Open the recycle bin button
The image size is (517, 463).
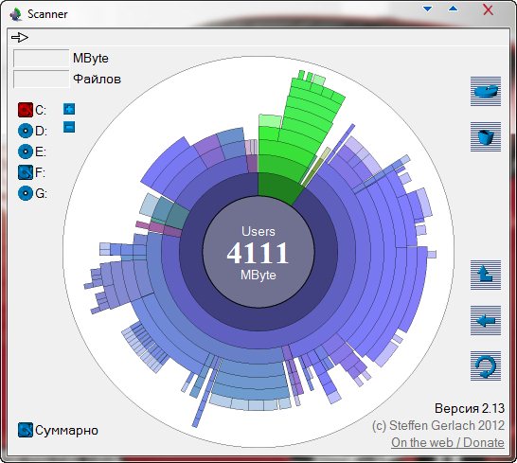point(486,137)
